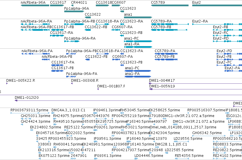Select the DME1-003I08.R BAC end
The width and height of the screenshot is (242, 160).
point(72,83)
